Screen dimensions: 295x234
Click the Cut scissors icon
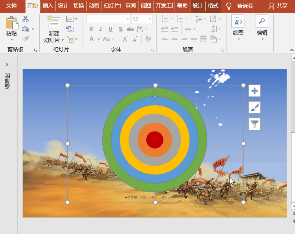pyautogui.click(x=25, y=19)
